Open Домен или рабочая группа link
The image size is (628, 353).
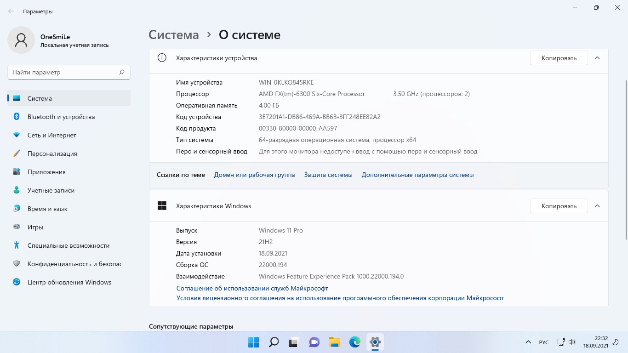click(255, 175)
